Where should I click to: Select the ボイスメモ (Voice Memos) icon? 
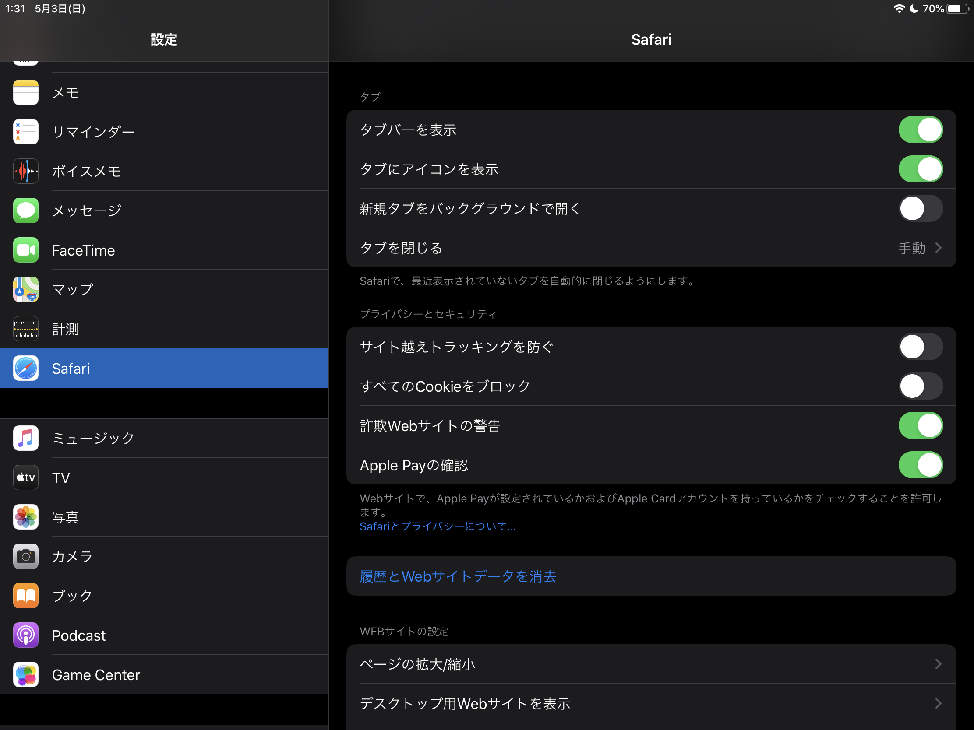[x=25, y=171]
